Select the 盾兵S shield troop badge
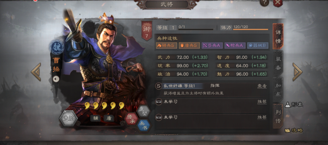Screen dimensions: 328x145 click(x=189, y=46)
